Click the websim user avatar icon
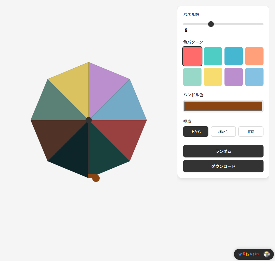This screenshot has height=261, width=275. (267, 254)
